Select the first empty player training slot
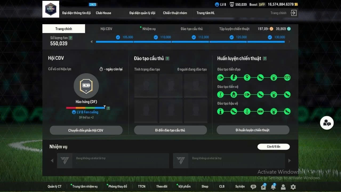The image size is (341, 192). coord(146,85)
